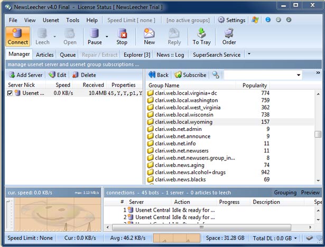Click the NewsLeecher app icon in title bar
Viewport: 325px width, 247px height.
pos(8,7)
